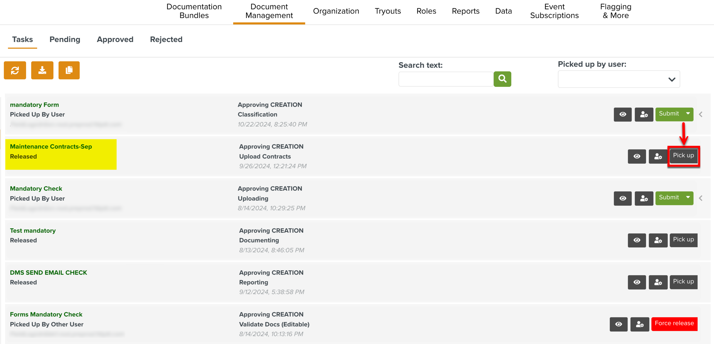714x344 pixels.
Task: Click the orange download icon button
Action: [x=42, y=70]
